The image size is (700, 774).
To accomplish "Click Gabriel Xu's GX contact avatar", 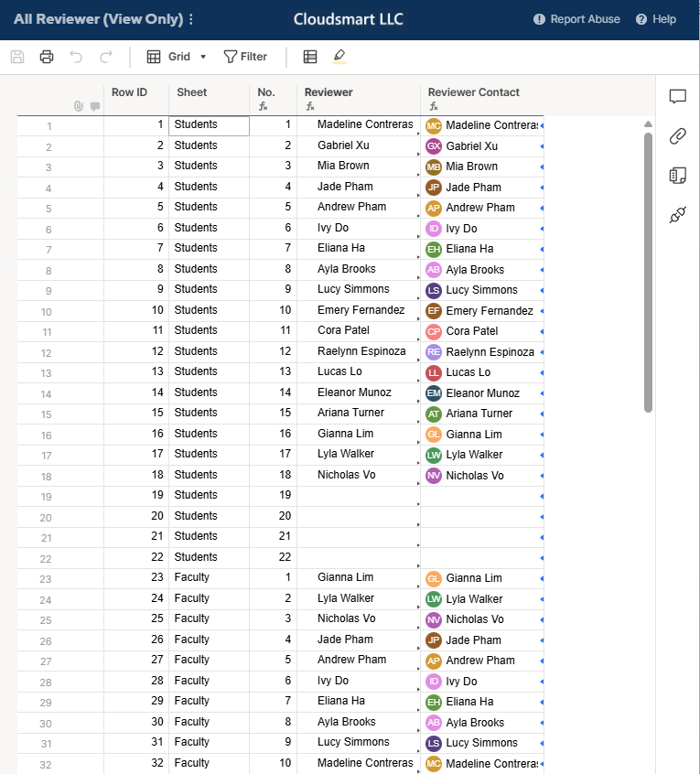I will 434,146.
